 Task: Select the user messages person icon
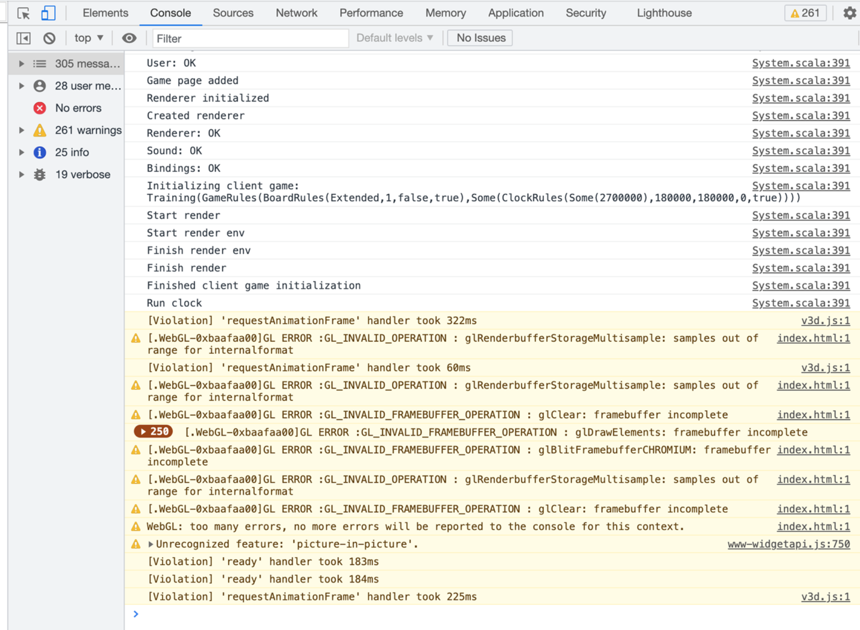click(40, 86)
